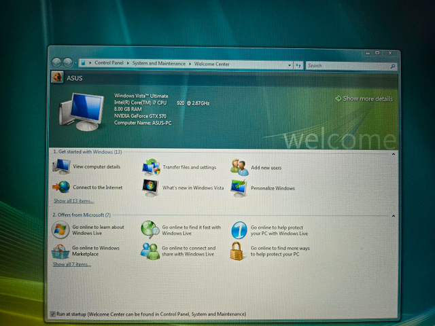Select Add new users text

(x=266, y=168)
